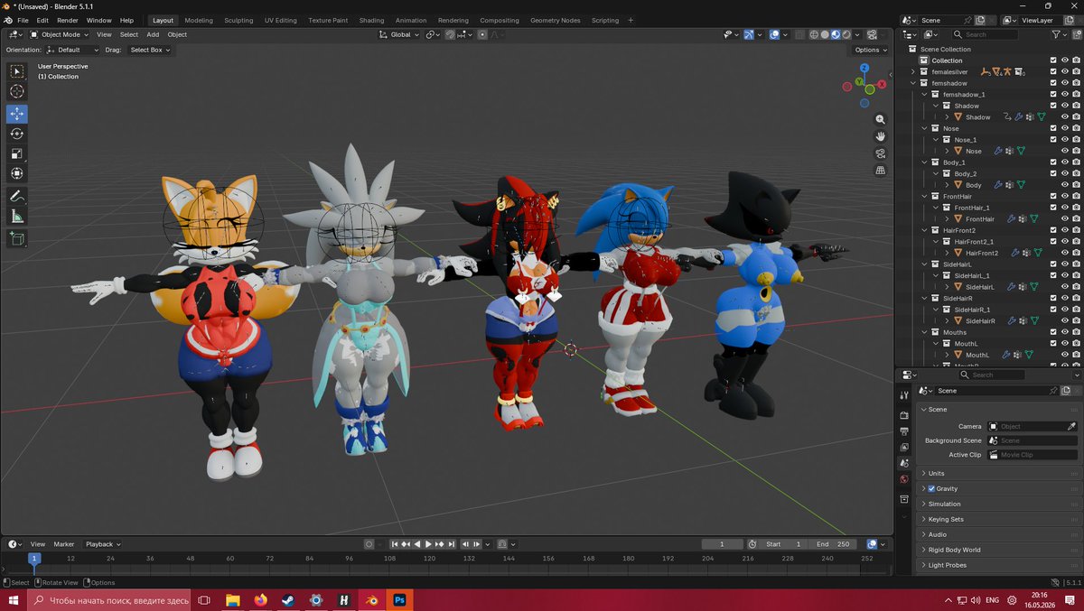The height and width of the screenshot is (611, 1084).
Task: Hide the Body mesh with eye icon
Action: (x=1065, y=185)
